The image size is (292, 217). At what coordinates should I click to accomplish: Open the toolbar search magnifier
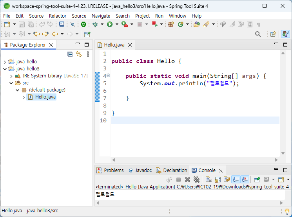[258, 34]
